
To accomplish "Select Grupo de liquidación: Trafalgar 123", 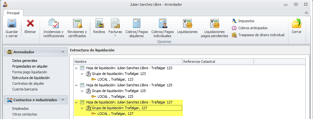I will click(x=119, y=74).
